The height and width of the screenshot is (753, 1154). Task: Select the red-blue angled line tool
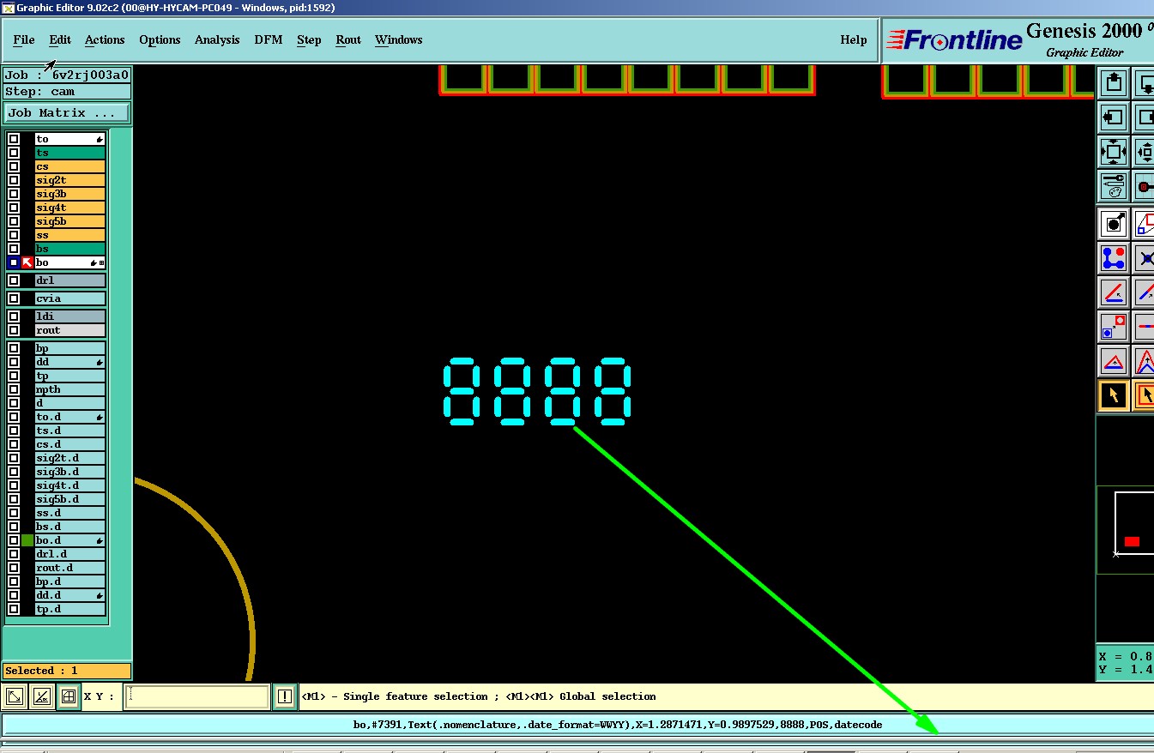coord(1114,292)
